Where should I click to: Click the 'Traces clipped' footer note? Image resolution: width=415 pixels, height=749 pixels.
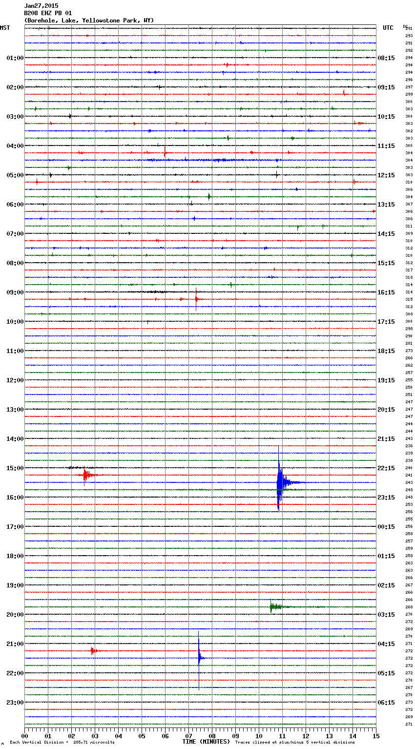[295, 742]
